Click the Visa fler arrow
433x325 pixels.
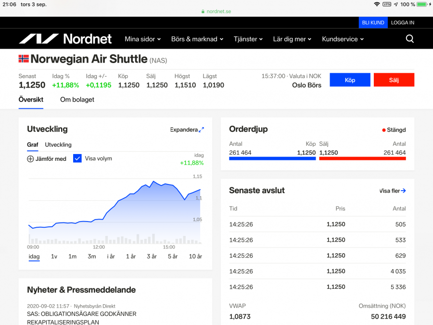coord(403,191)
